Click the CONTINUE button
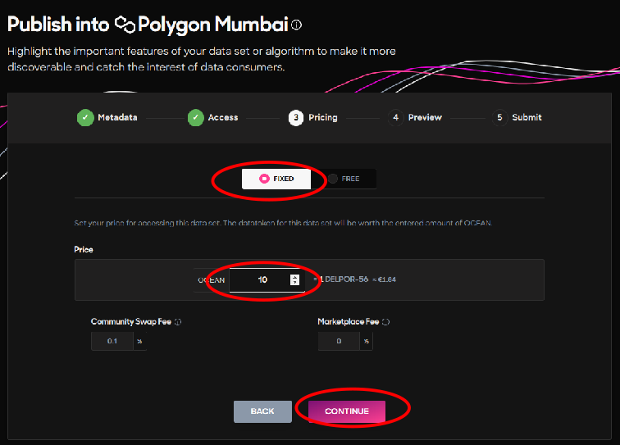This screenshot has width=620, height=445. coord(347,411)
